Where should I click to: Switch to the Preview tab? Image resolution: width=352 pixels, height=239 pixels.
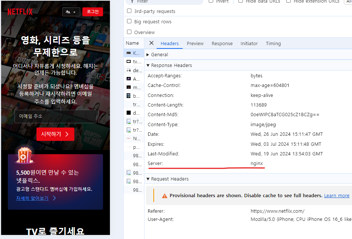195,43
